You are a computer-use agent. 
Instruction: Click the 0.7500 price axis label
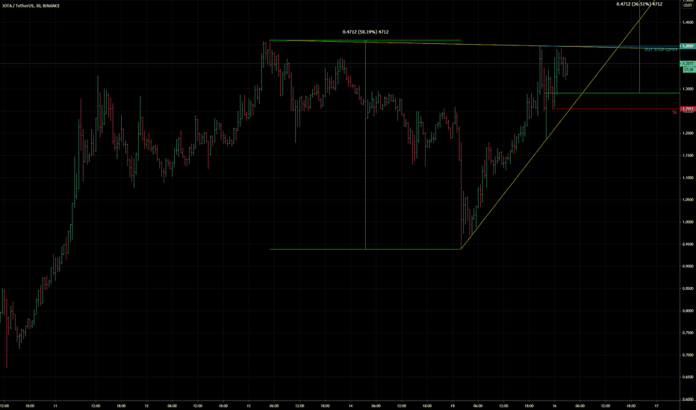(x=688, y=333)
